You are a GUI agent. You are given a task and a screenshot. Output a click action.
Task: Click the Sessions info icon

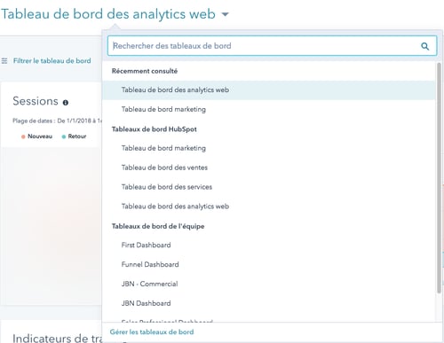click(x=66, y=103)
